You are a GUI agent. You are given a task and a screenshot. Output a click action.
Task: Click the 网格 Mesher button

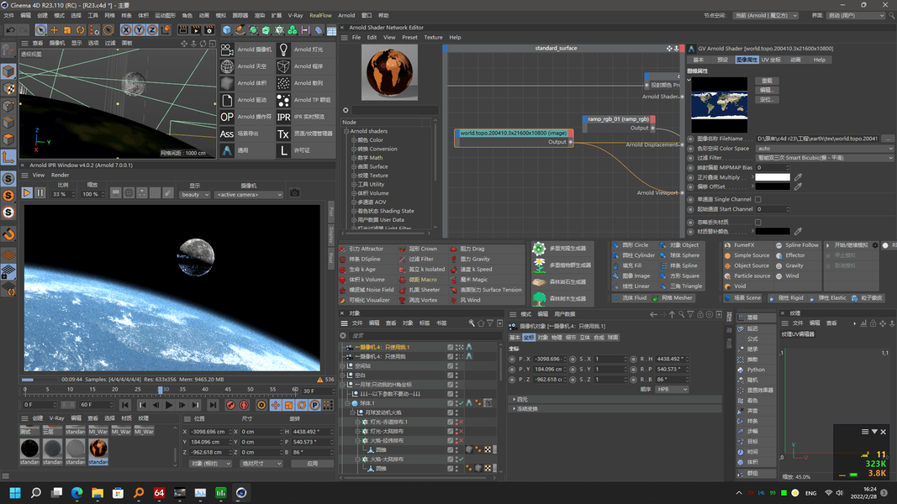pyautogui.click(x=673, y=297)
